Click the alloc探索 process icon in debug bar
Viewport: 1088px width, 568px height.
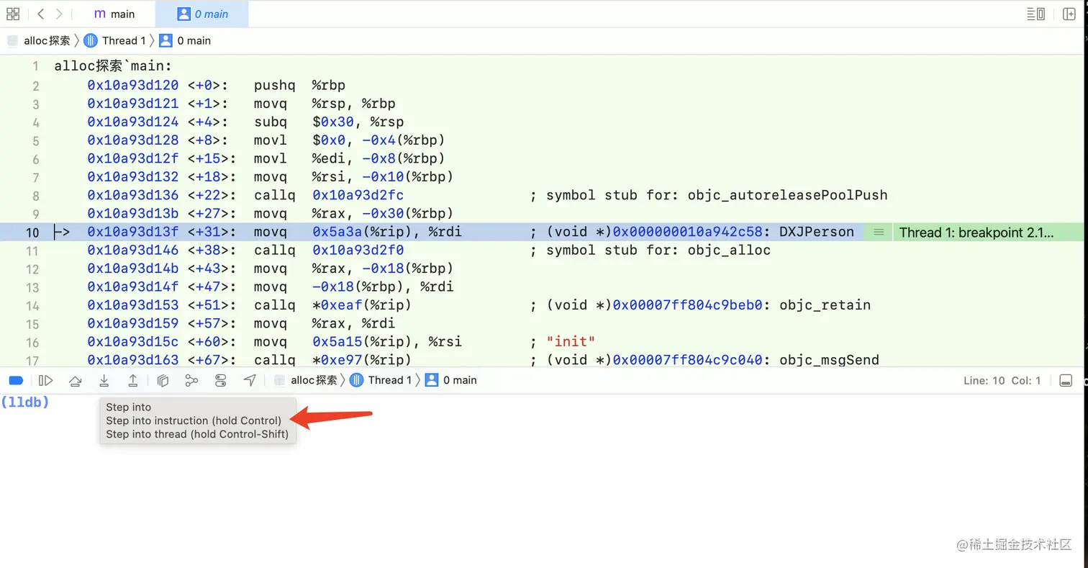tap(280, 380)
